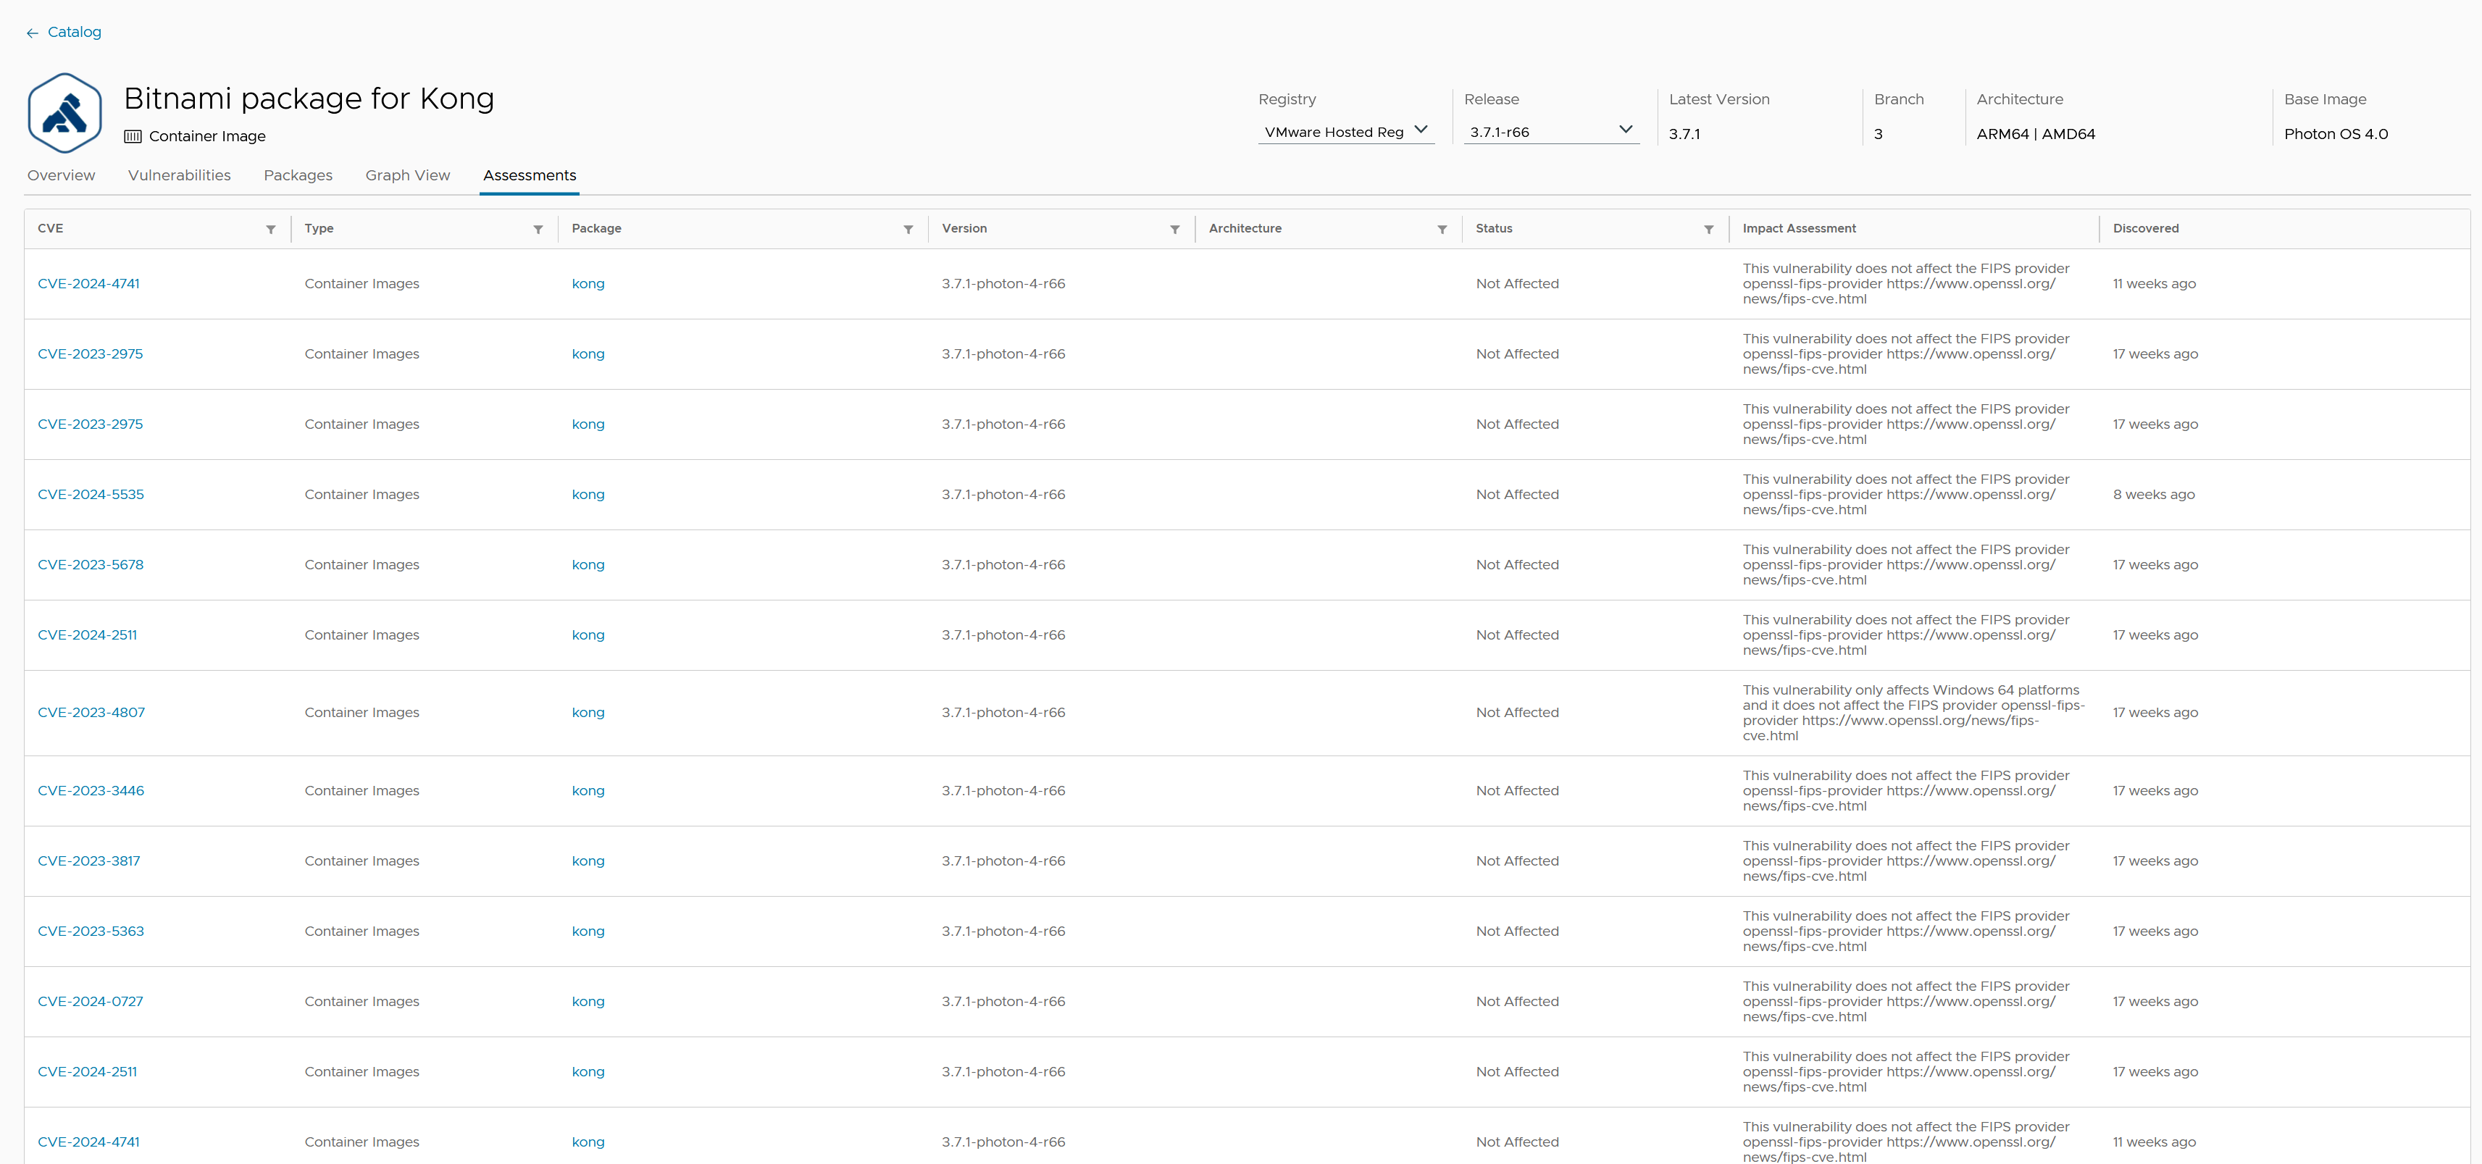Select the Graph View tab
Viewport: 2482px width, 1164px height.
[407, 175]
